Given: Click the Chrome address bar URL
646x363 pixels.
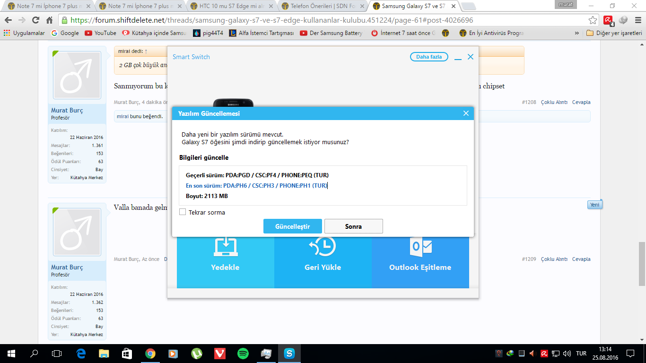Looking at the screenshot, I should click(271, 20).
